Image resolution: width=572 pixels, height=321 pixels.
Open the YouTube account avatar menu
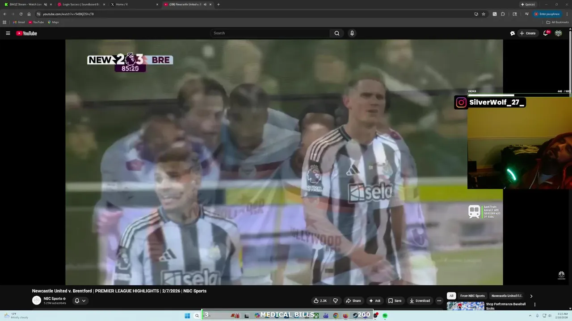coord(558,33)
